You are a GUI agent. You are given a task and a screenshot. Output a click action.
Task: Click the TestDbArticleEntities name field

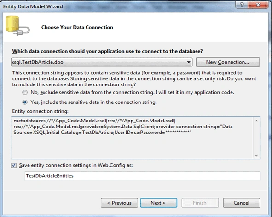[142, 176]
